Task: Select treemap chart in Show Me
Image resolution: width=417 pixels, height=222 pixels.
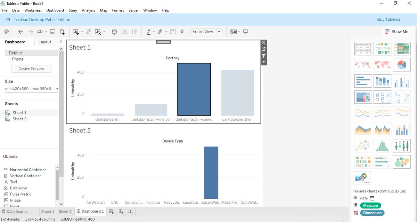Action: pos(363,97)
